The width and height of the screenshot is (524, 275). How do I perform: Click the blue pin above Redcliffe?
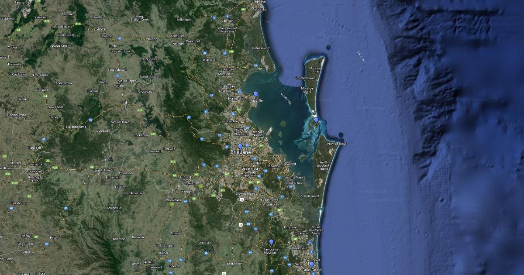(256, 94)
